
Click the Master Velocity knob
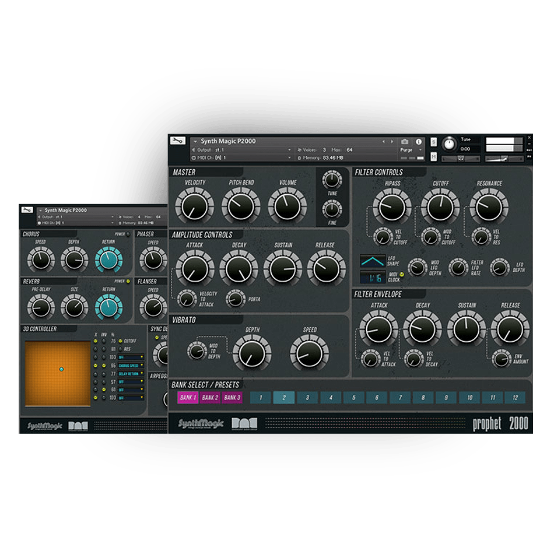pos(195,206)
